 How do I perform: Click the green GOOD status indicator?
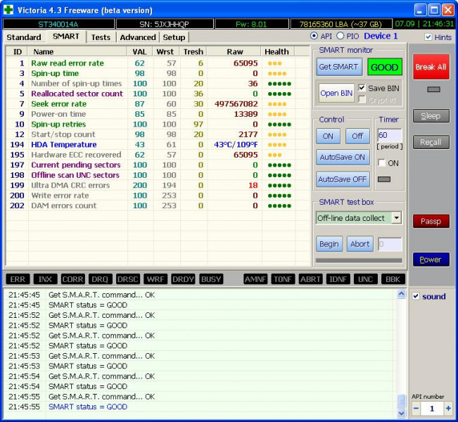tap(384, 68)
